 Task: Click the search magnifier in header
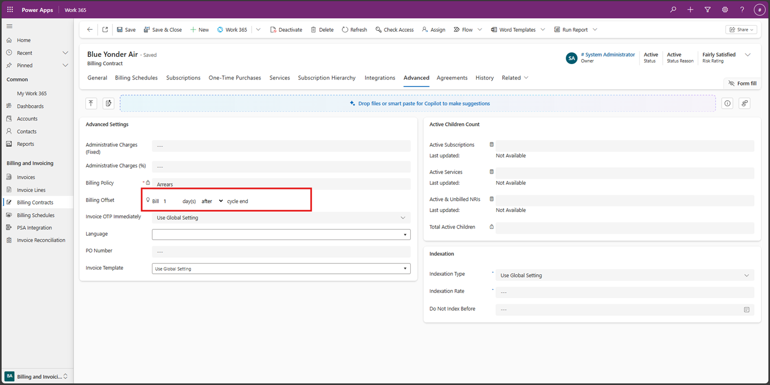point(673,10)
